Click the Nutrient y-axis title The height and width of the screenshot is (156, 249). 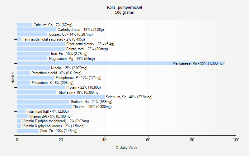tap(13, 77)
